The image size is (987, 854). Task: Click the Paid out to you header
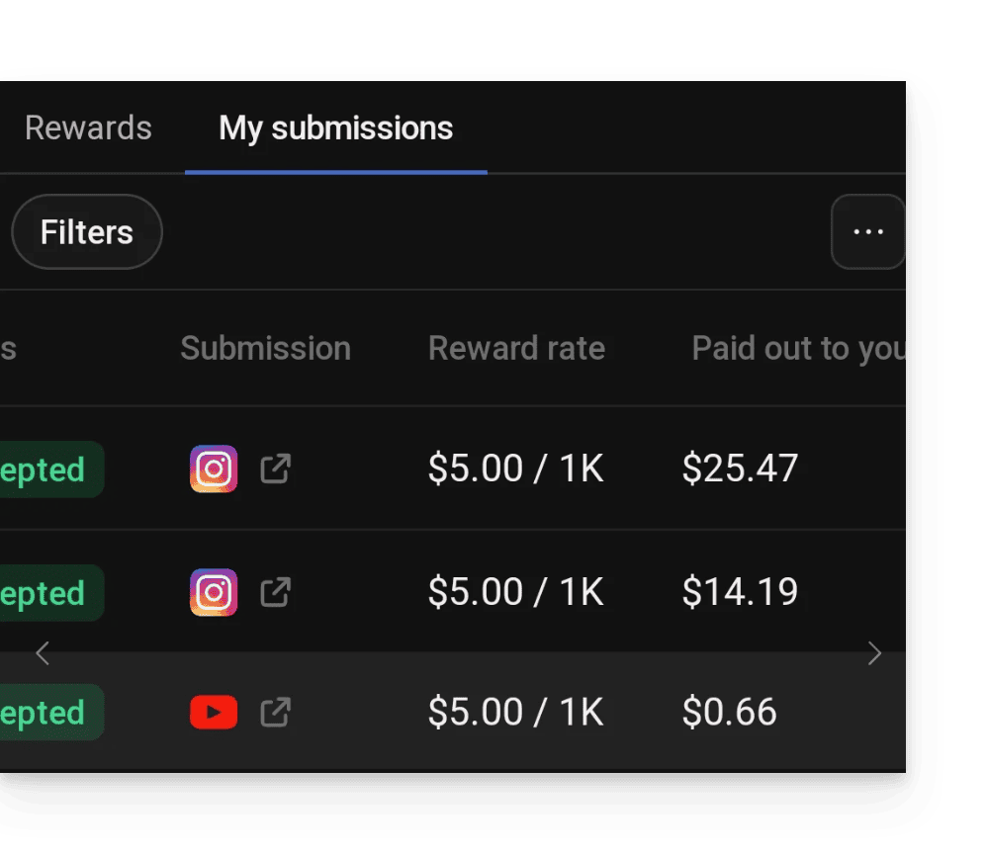tap(797, 348)
